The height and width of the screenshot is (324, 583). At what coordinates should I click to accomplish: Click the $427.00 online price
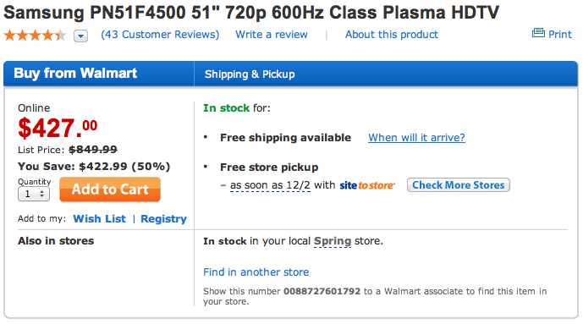click(58, 129)
